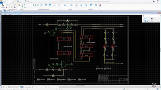Click the Y coordinate input field
Viewport: 161px width, 90px height.
coord(52,87)
